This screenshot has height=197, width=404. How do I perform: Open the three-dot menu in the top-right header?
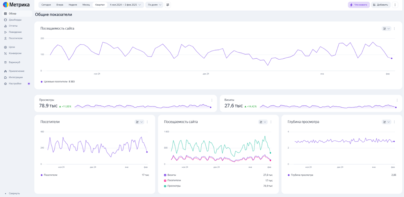click(x=395, y=5)
